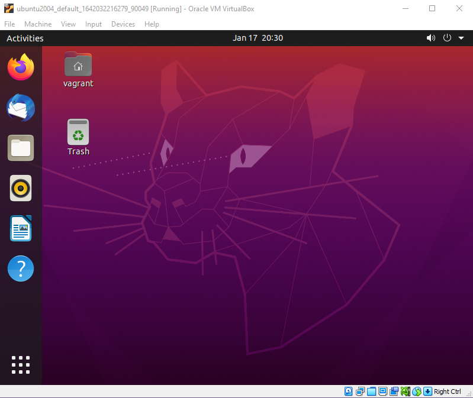
Task: Click the Right Ctrl host key indicator
Action: 447,391
